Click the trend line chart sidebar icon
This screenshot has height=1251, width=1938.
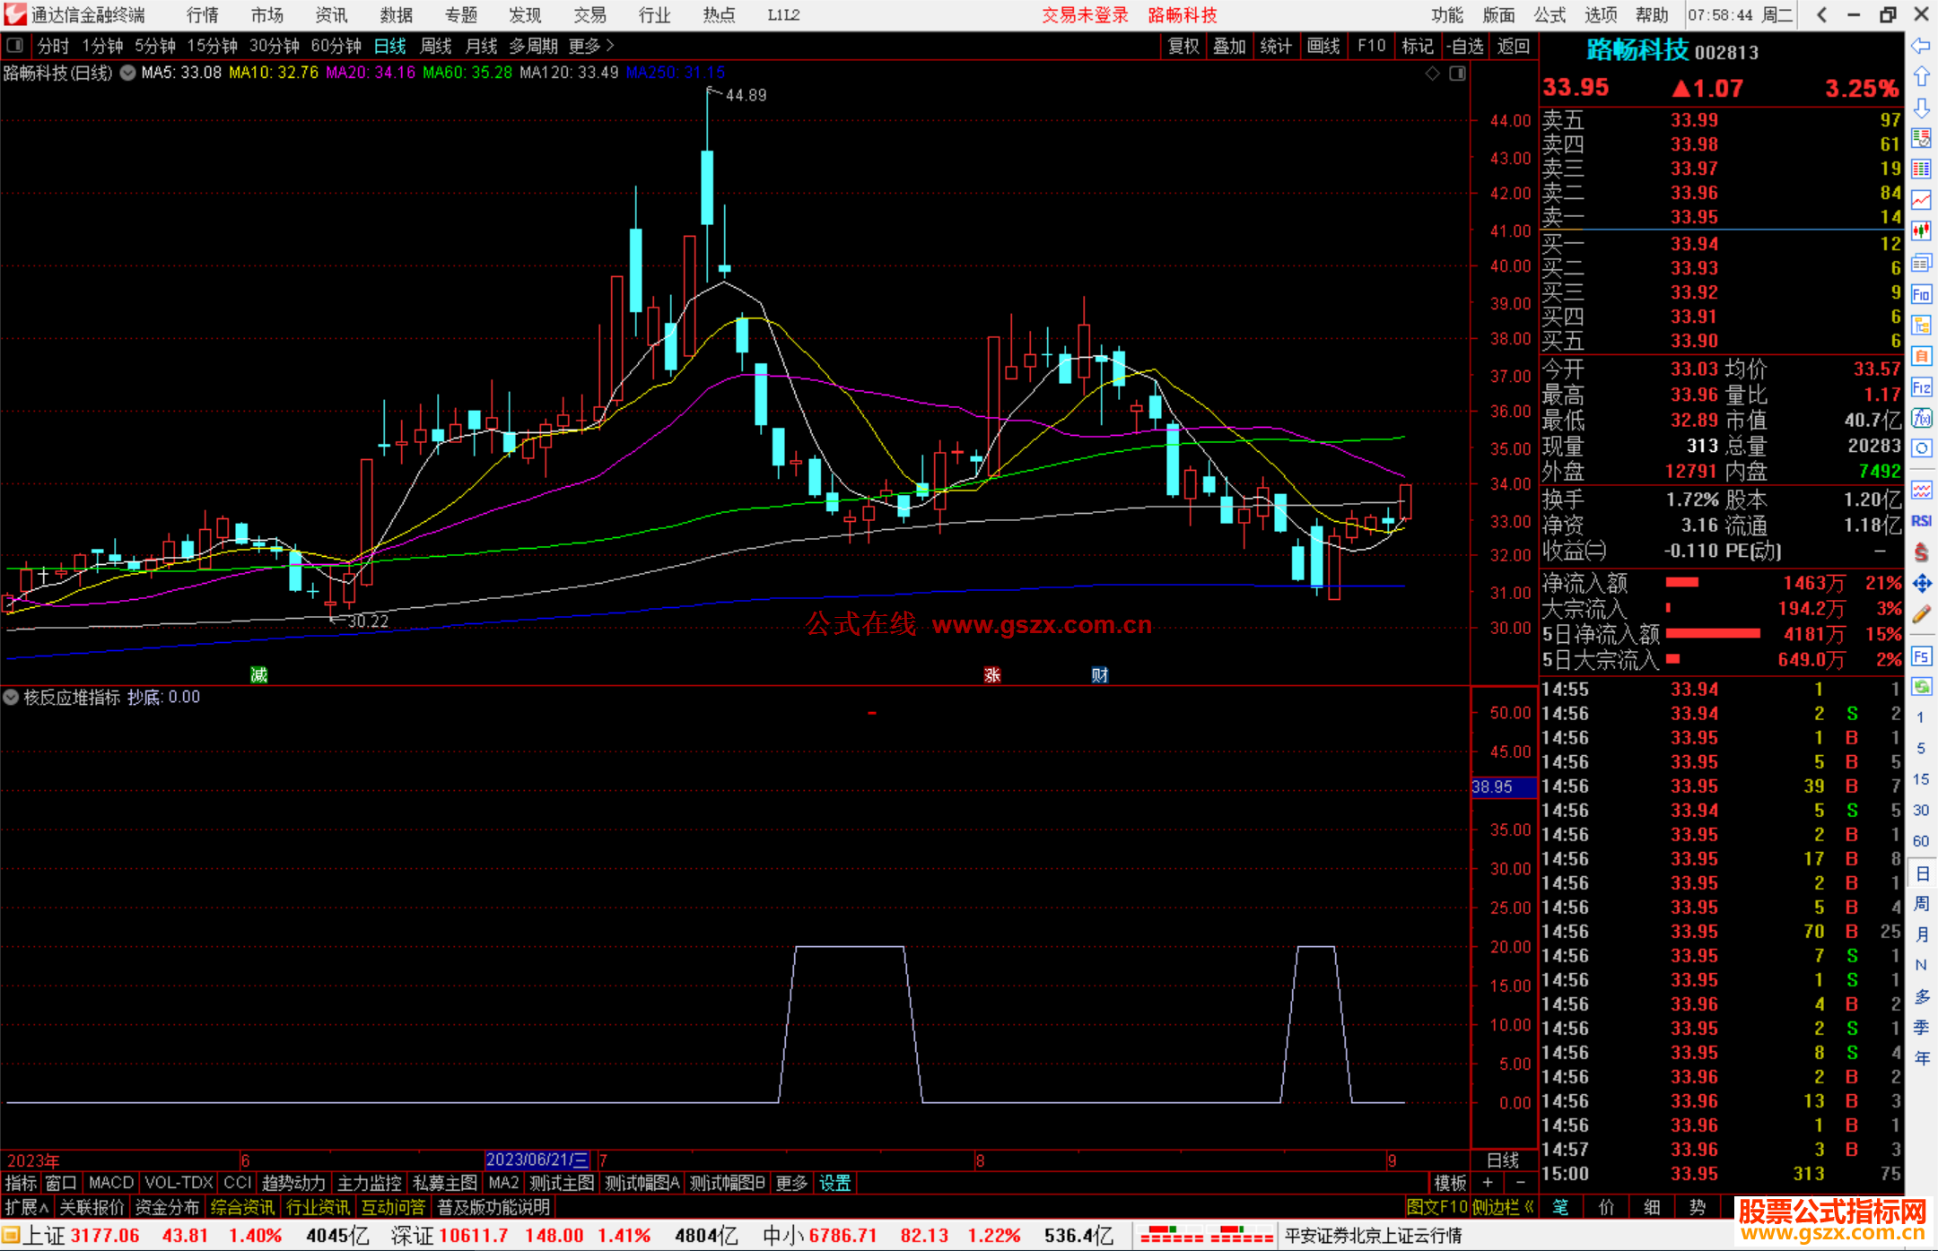(1921, 200)
